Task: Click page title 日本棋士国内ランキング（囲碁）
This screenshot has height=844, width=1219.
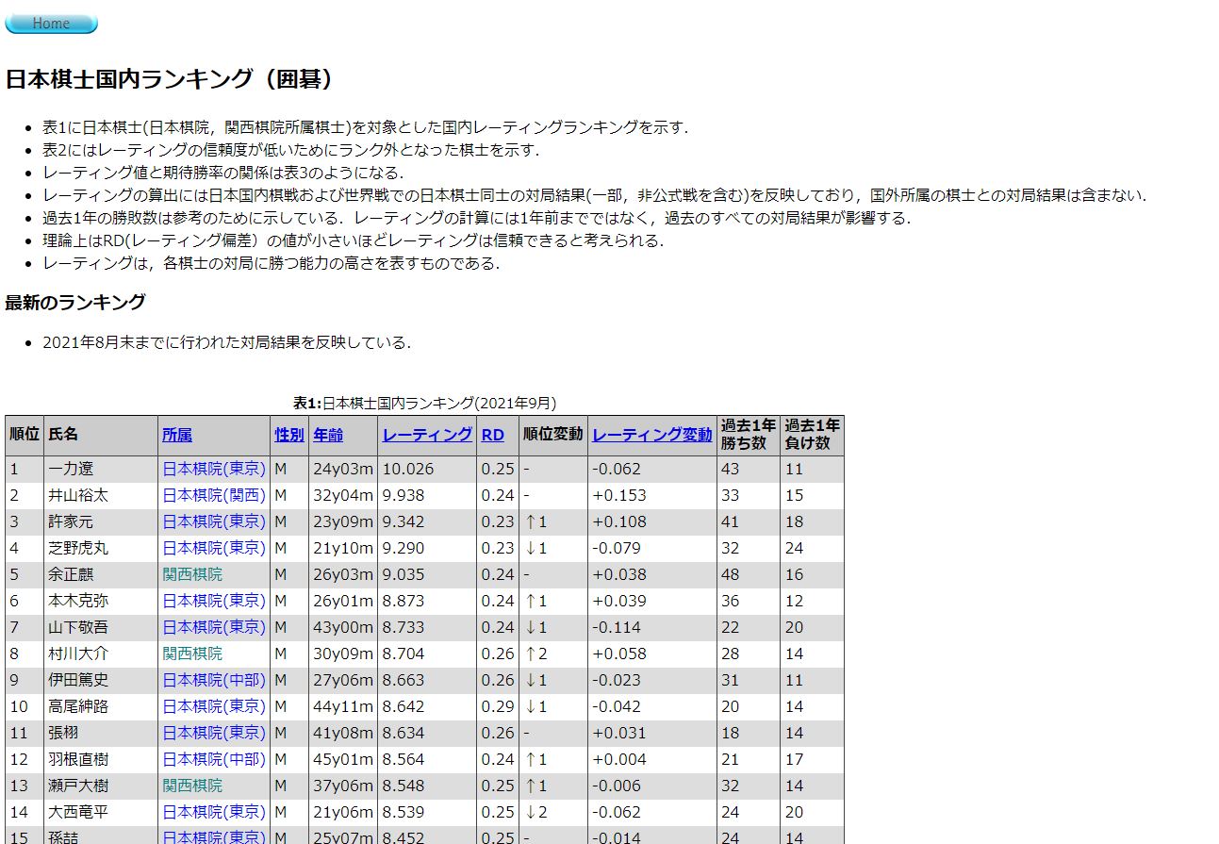Action: click(x=171, y=79)
